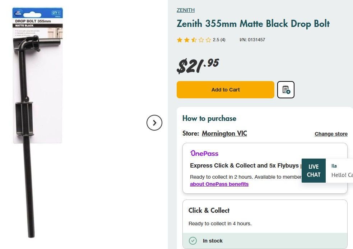View the 2.5 (4) review count

coord(219,40)
